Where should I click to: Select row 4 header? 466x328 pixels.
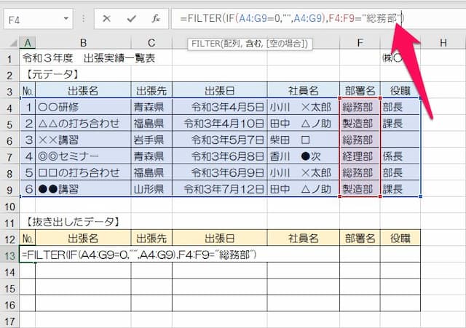tap(9, 108)
